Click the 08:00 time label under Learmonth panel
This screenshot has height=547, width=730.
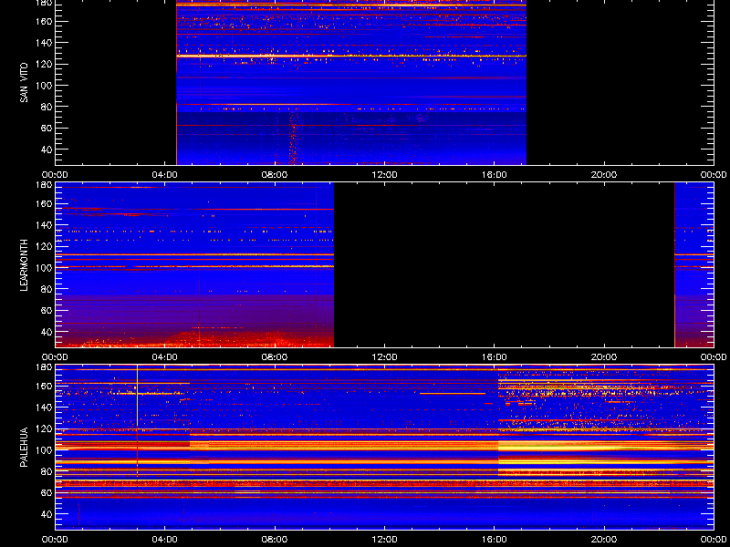click(x=275, y=357)
